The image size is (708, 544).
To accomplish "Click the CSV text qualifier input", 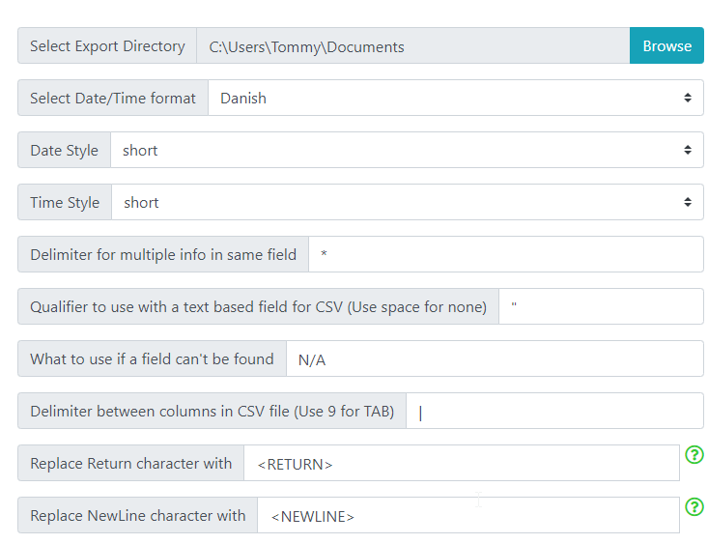I will pos(602,306).
